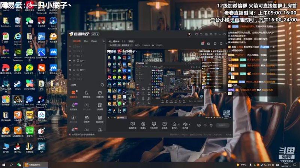Toggle visibility of 文本 2 source
This screenshot has height=168, width=300.
pyautogui.click(x=70, y=79)
